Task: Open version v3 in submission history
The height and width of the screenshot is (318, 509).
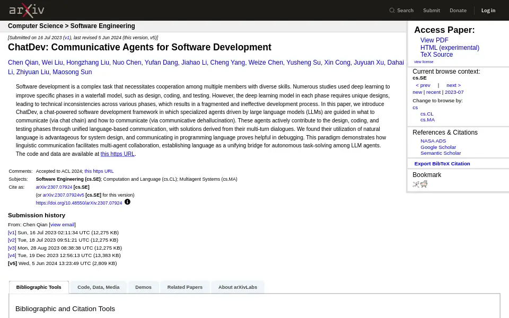Action: pyautogui.click(x=12, y=248)
